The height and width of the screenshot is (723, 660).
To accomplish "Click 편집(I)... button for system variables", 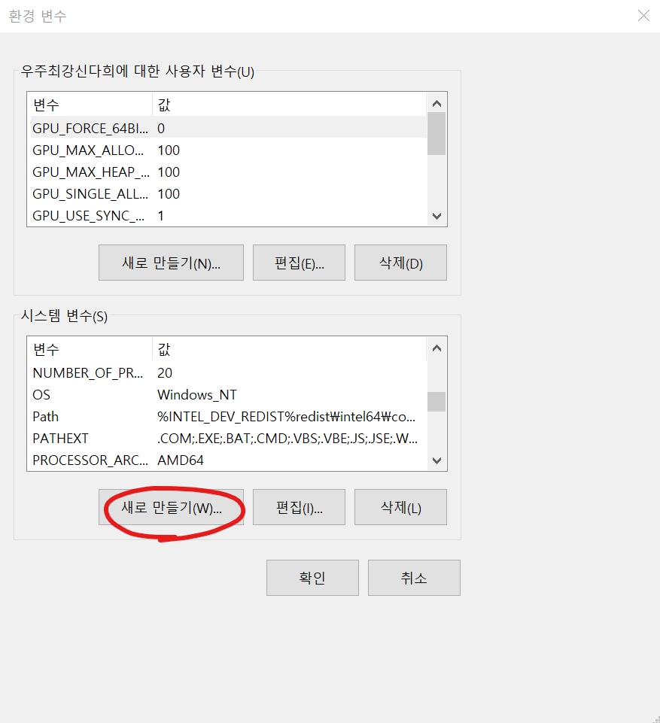I will (x=299, y=507).
